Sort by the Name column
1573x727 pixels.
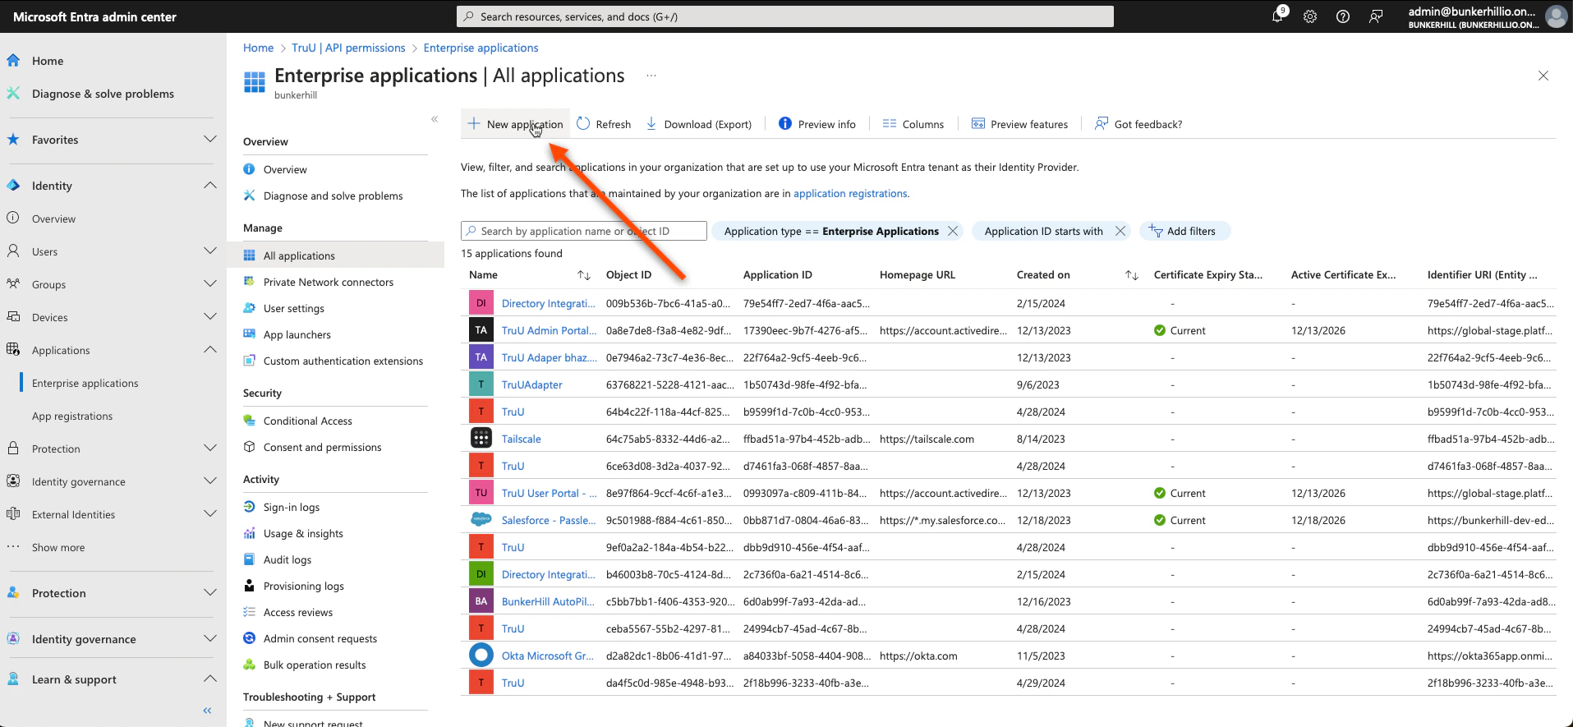[584, 275]
